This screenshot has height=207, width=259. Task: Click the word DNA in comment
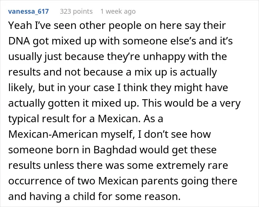19,41
